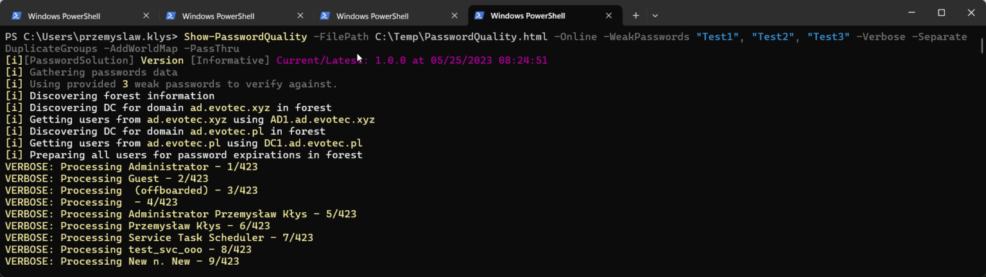Image resolution: width=986 pixels, height=277 pixels.
Task: Minimize the Windows Terminal window
Action: click(x=912, y=13)
